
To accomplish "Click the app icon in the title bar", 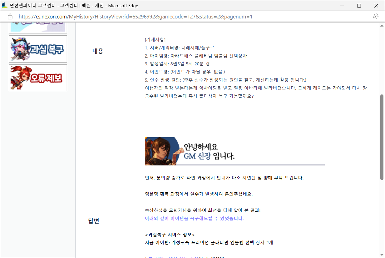I will pyautogui.click(x=5, y=6).
